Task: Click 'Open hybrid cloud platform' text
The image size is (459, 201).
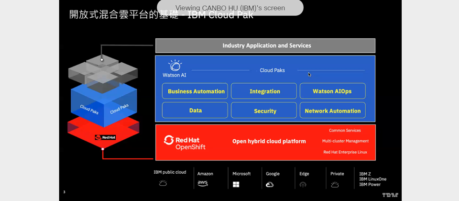Action: click(x=269, y=141)
